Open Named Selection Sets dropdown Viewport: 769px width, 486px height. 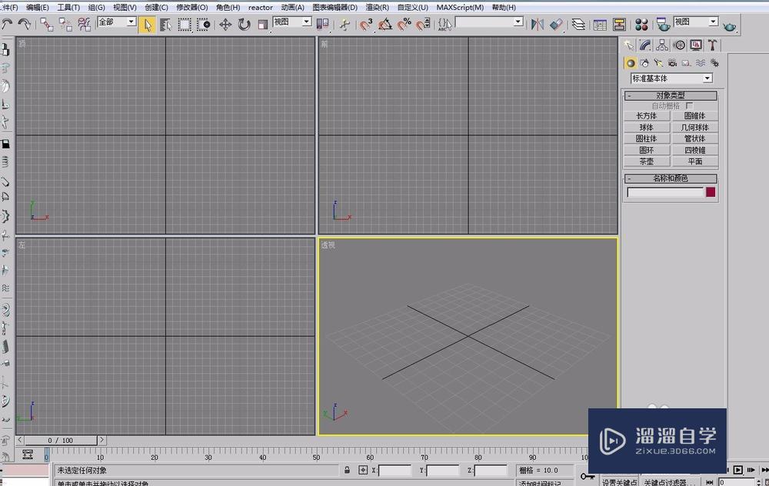[x=518, y=22]
